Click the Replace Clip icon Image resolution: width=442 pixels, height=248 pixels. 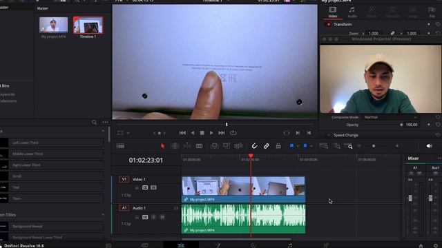pyautogui.click(x=238, y=146)
